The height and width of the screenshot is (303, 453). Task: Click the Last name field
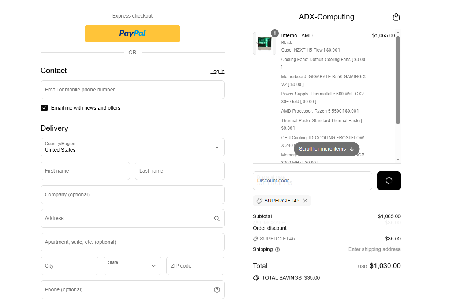(180, 171)
